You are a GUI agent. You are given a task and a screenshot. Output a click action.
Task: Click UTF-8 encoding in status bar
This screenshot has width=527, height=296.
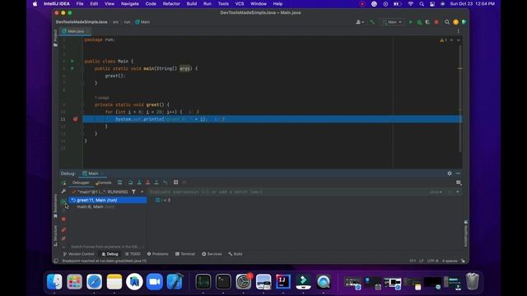point(432,261)
